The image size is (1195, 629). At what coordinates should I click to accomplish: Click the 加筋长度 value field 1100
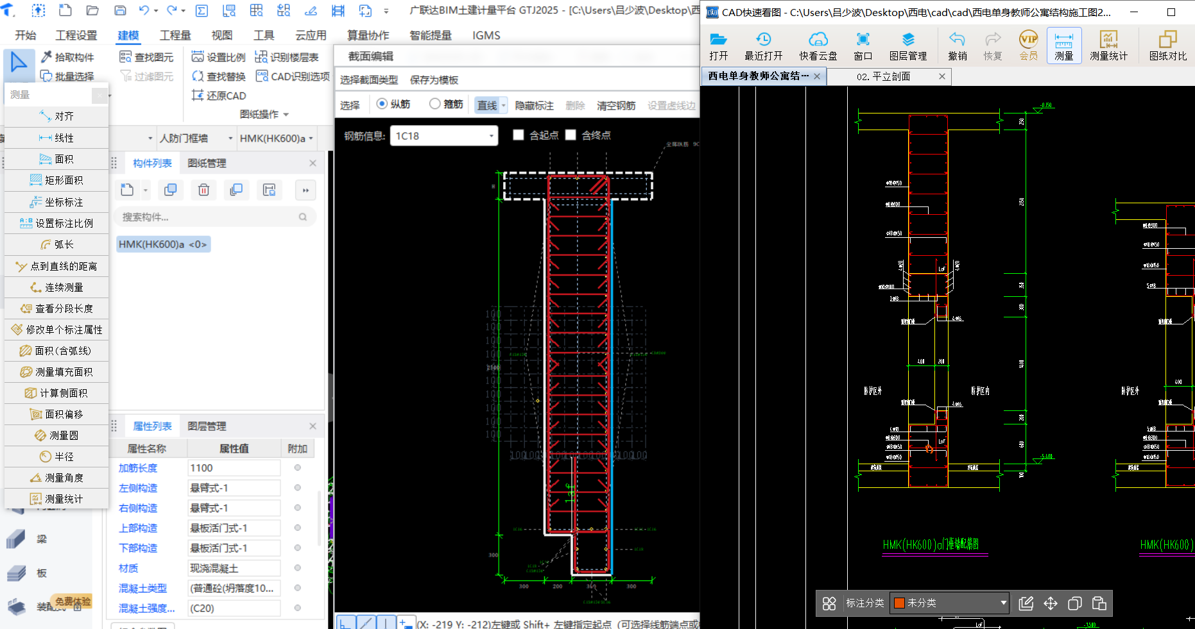tap(234, 468)
